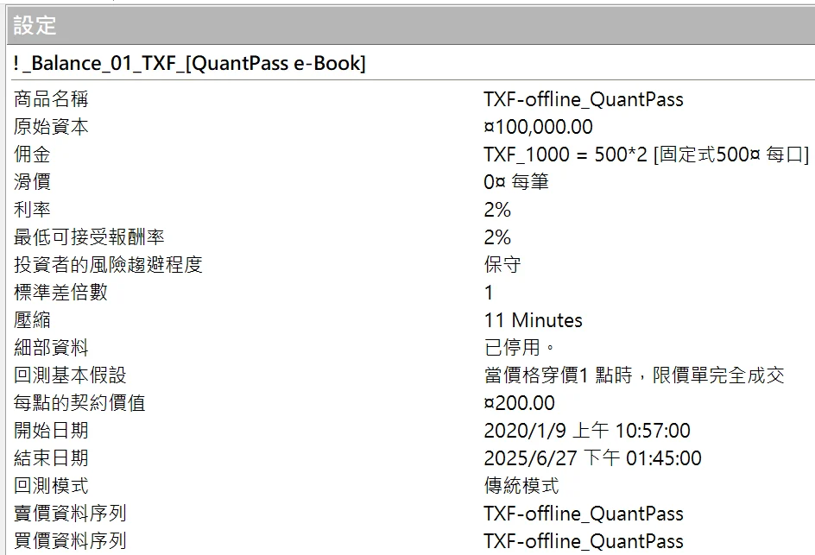
Task: Click the 賣價資料序列 label
Action: coord(70,513)
